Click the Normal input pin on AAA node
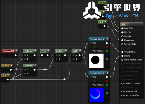Viewport: 145px width, 104px height. point(122,56)
